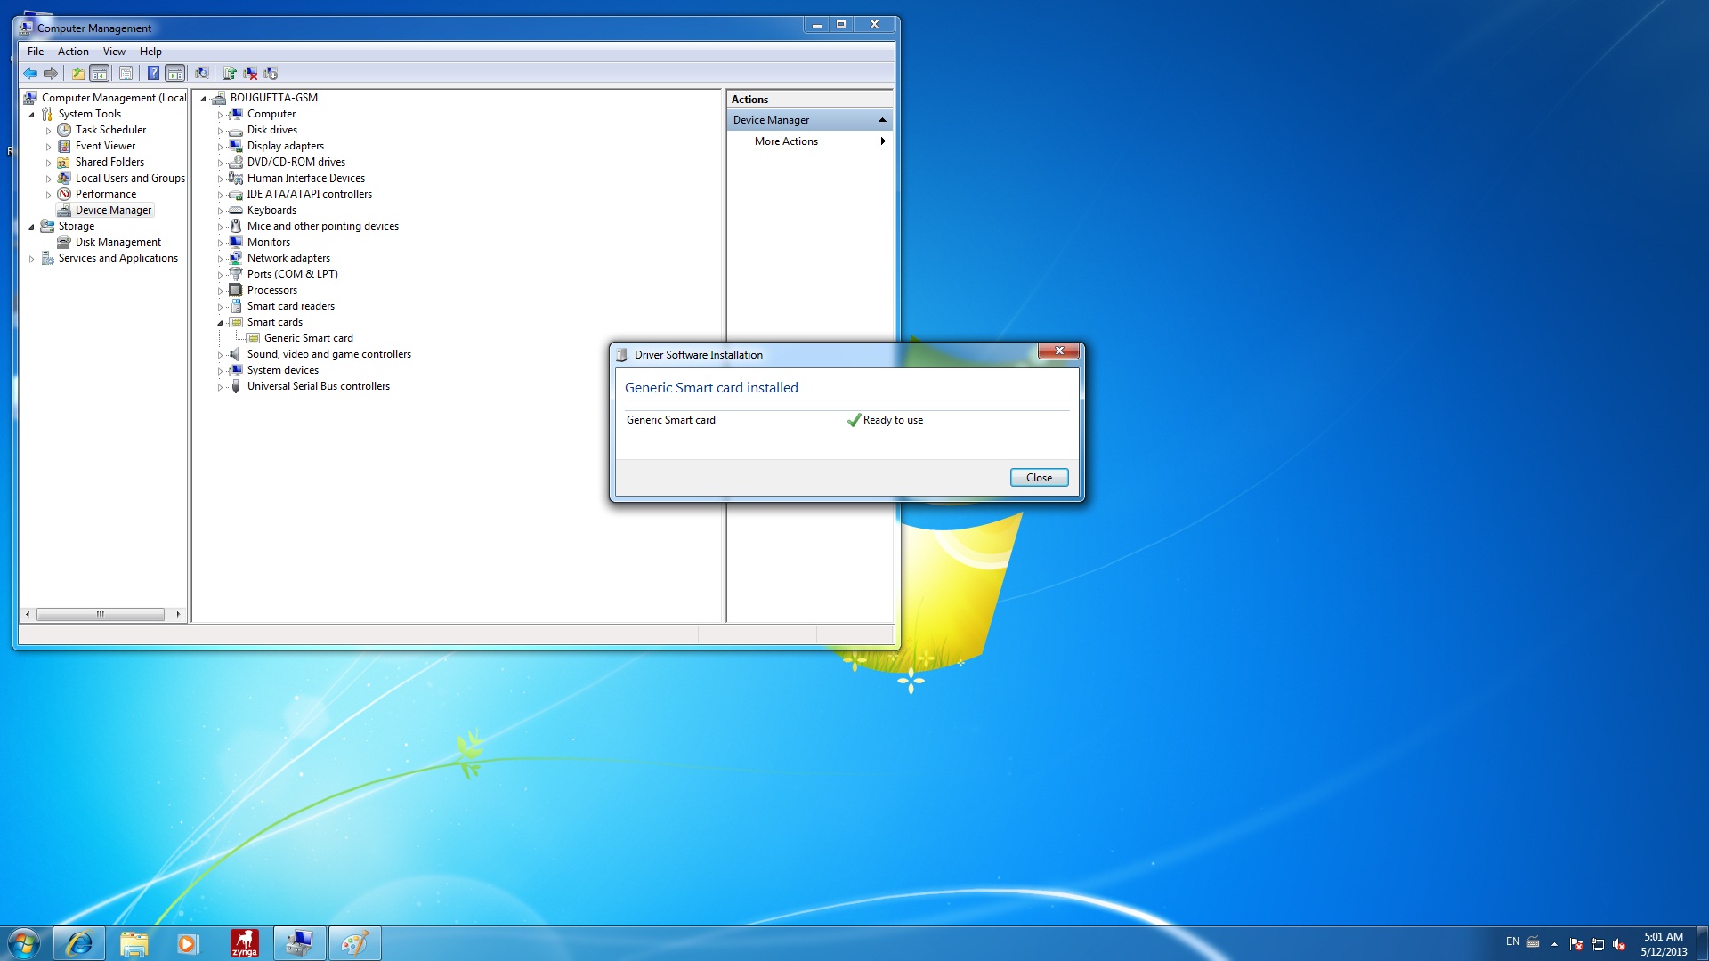Select Disk Management under Storage
Screen dimensions: 1709x961
pos(118,242)
